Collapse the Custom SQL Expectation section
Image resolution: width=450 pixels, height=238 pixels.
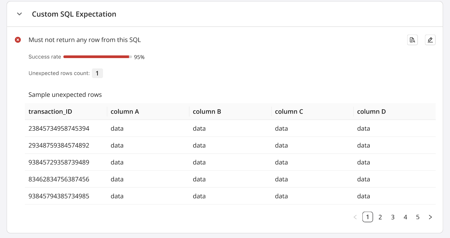20,14
